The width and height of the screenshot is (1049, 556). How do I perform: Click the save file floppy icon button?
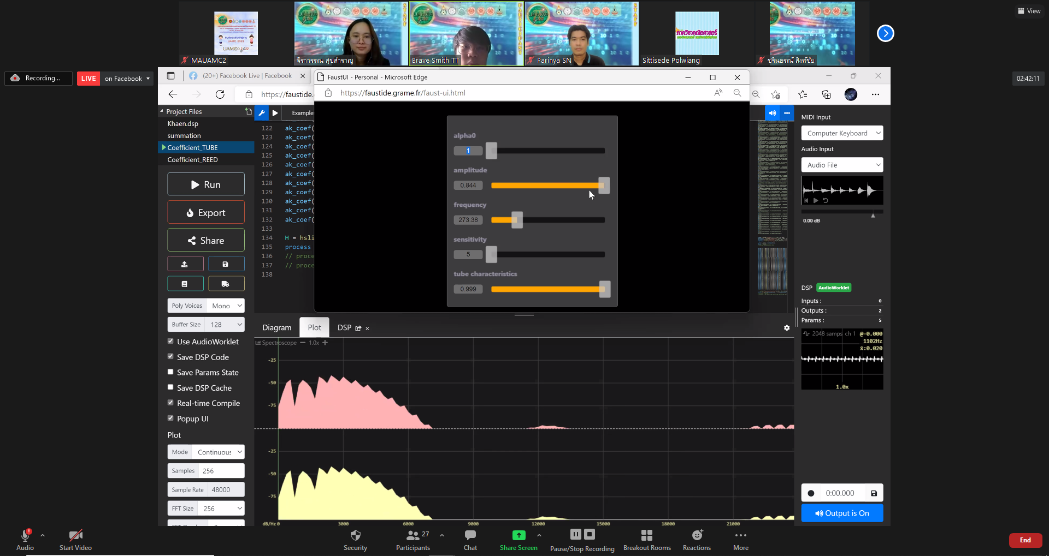[226, 264]
